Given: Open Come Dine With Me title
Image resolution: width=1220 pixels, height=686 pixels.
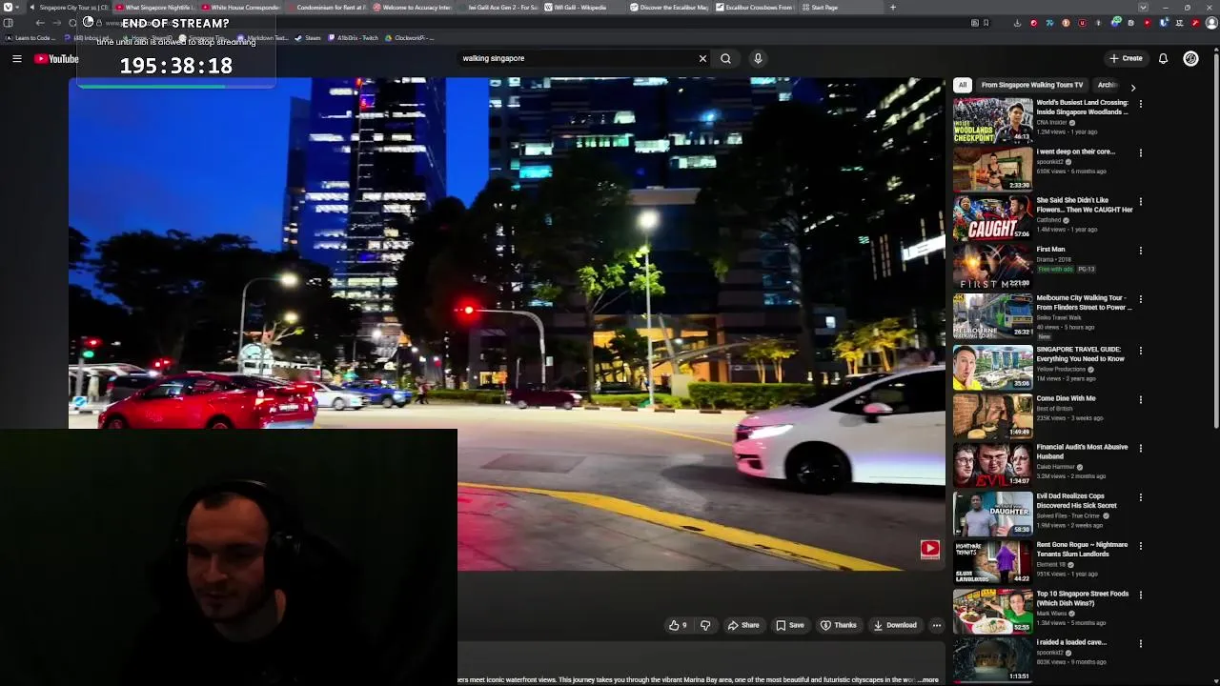Looking at the screenshot, I should pos(1066,398).
